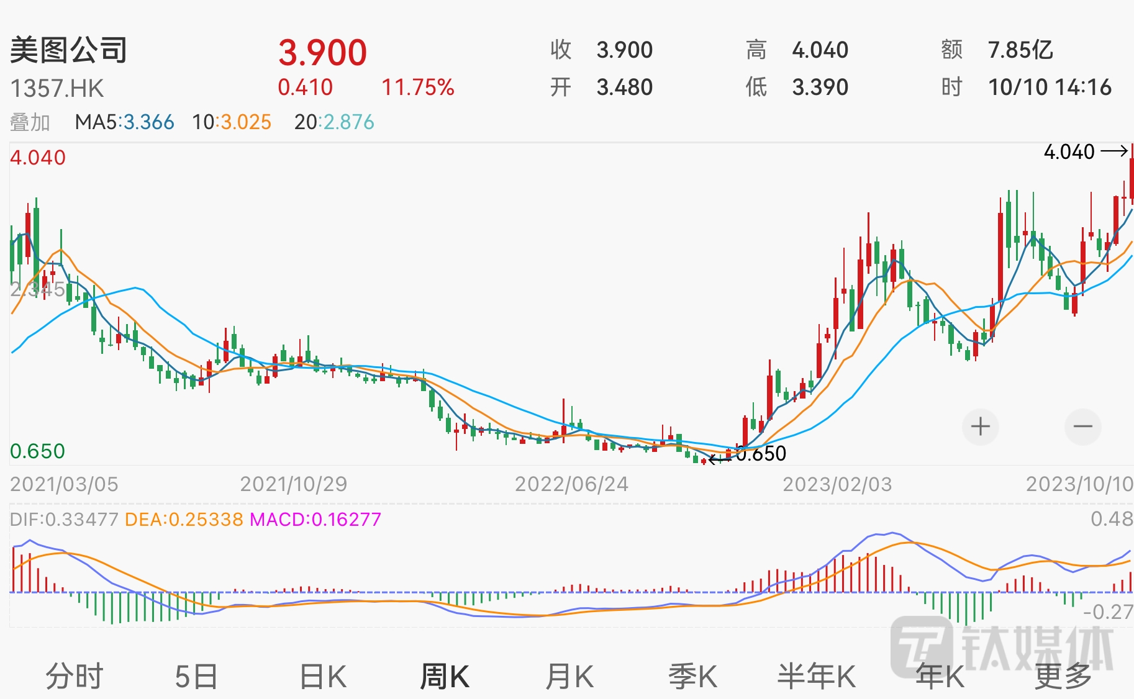Tap the high price 4.040 in header

point(820,50)
